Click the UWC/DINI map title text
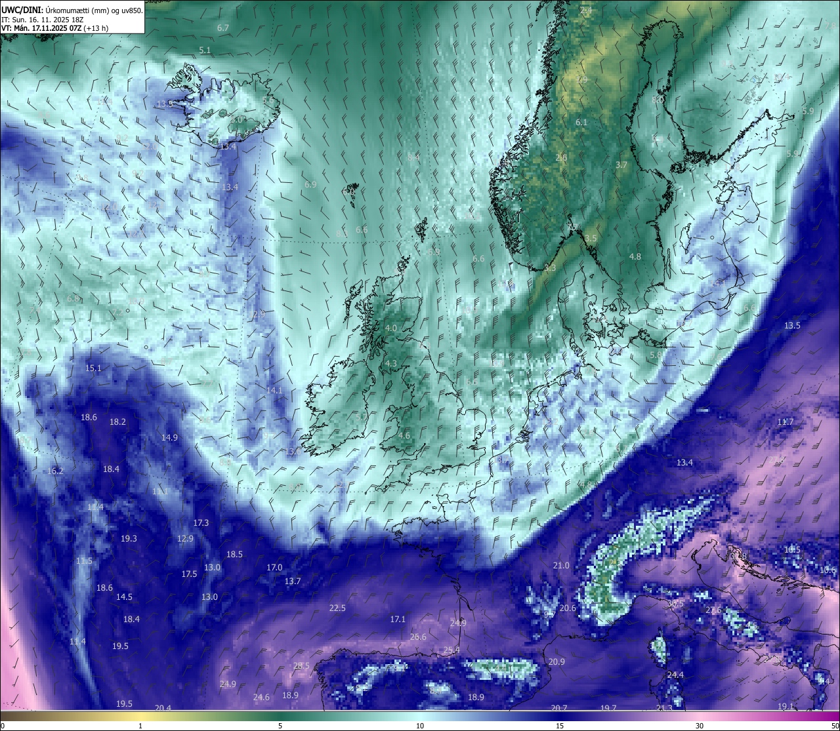The width and height of the screenshot is (840, 731). [x=72, y=10]
